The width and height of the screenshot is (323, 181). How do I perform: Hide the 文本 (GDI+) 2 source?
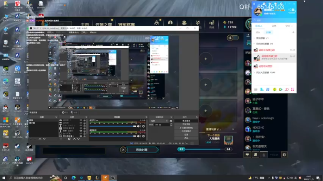pos(81,125)
